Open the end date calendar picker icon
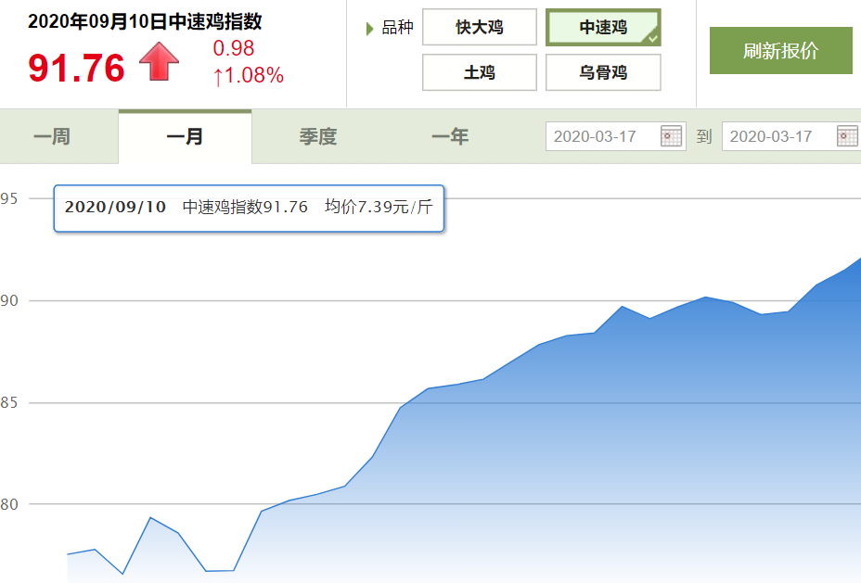 [x=847, y=136]
